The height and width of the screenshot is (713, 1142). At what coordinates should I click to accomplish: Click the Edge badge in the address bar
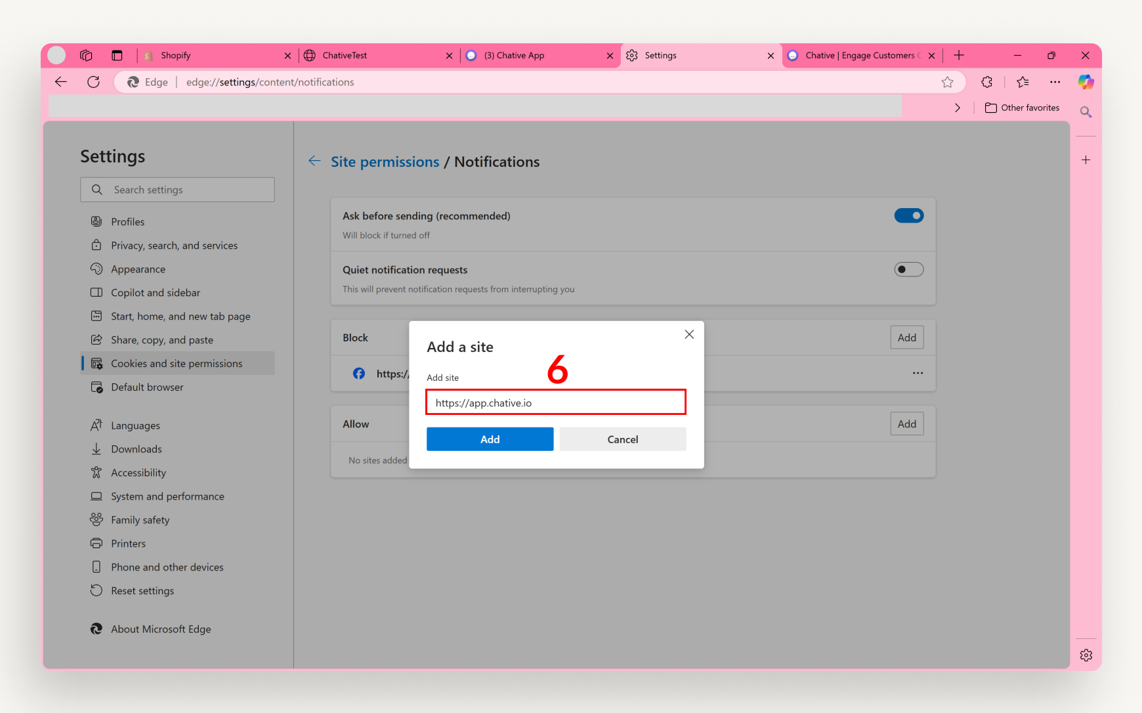[147, 81]
